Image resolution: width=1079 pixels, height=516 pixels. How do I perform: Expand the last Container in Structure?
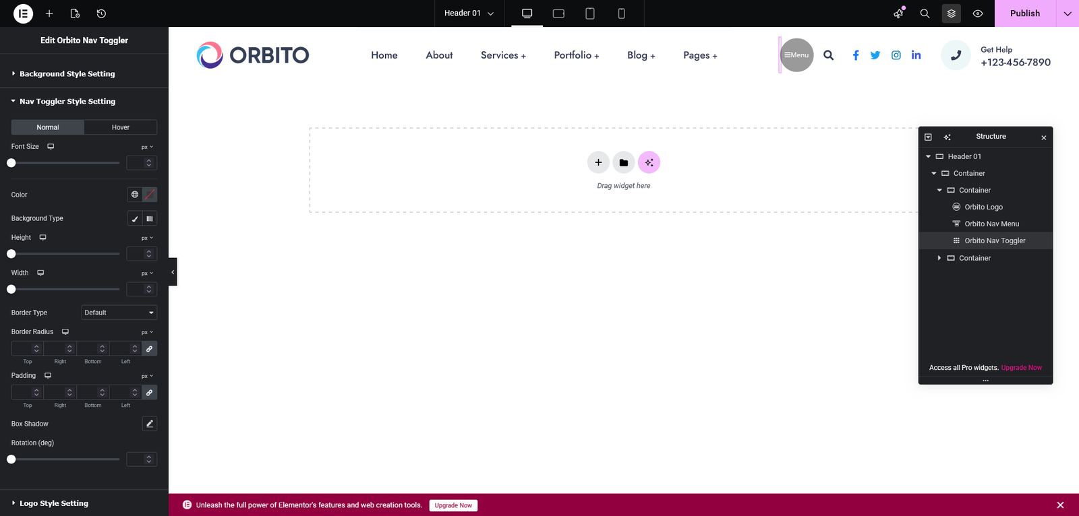tap(939, 258)
